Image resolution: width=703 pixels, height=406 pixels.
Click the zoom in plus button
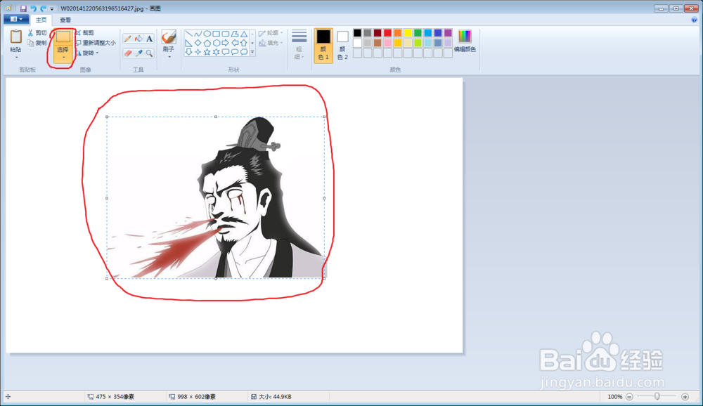click(x=685, y=397)
